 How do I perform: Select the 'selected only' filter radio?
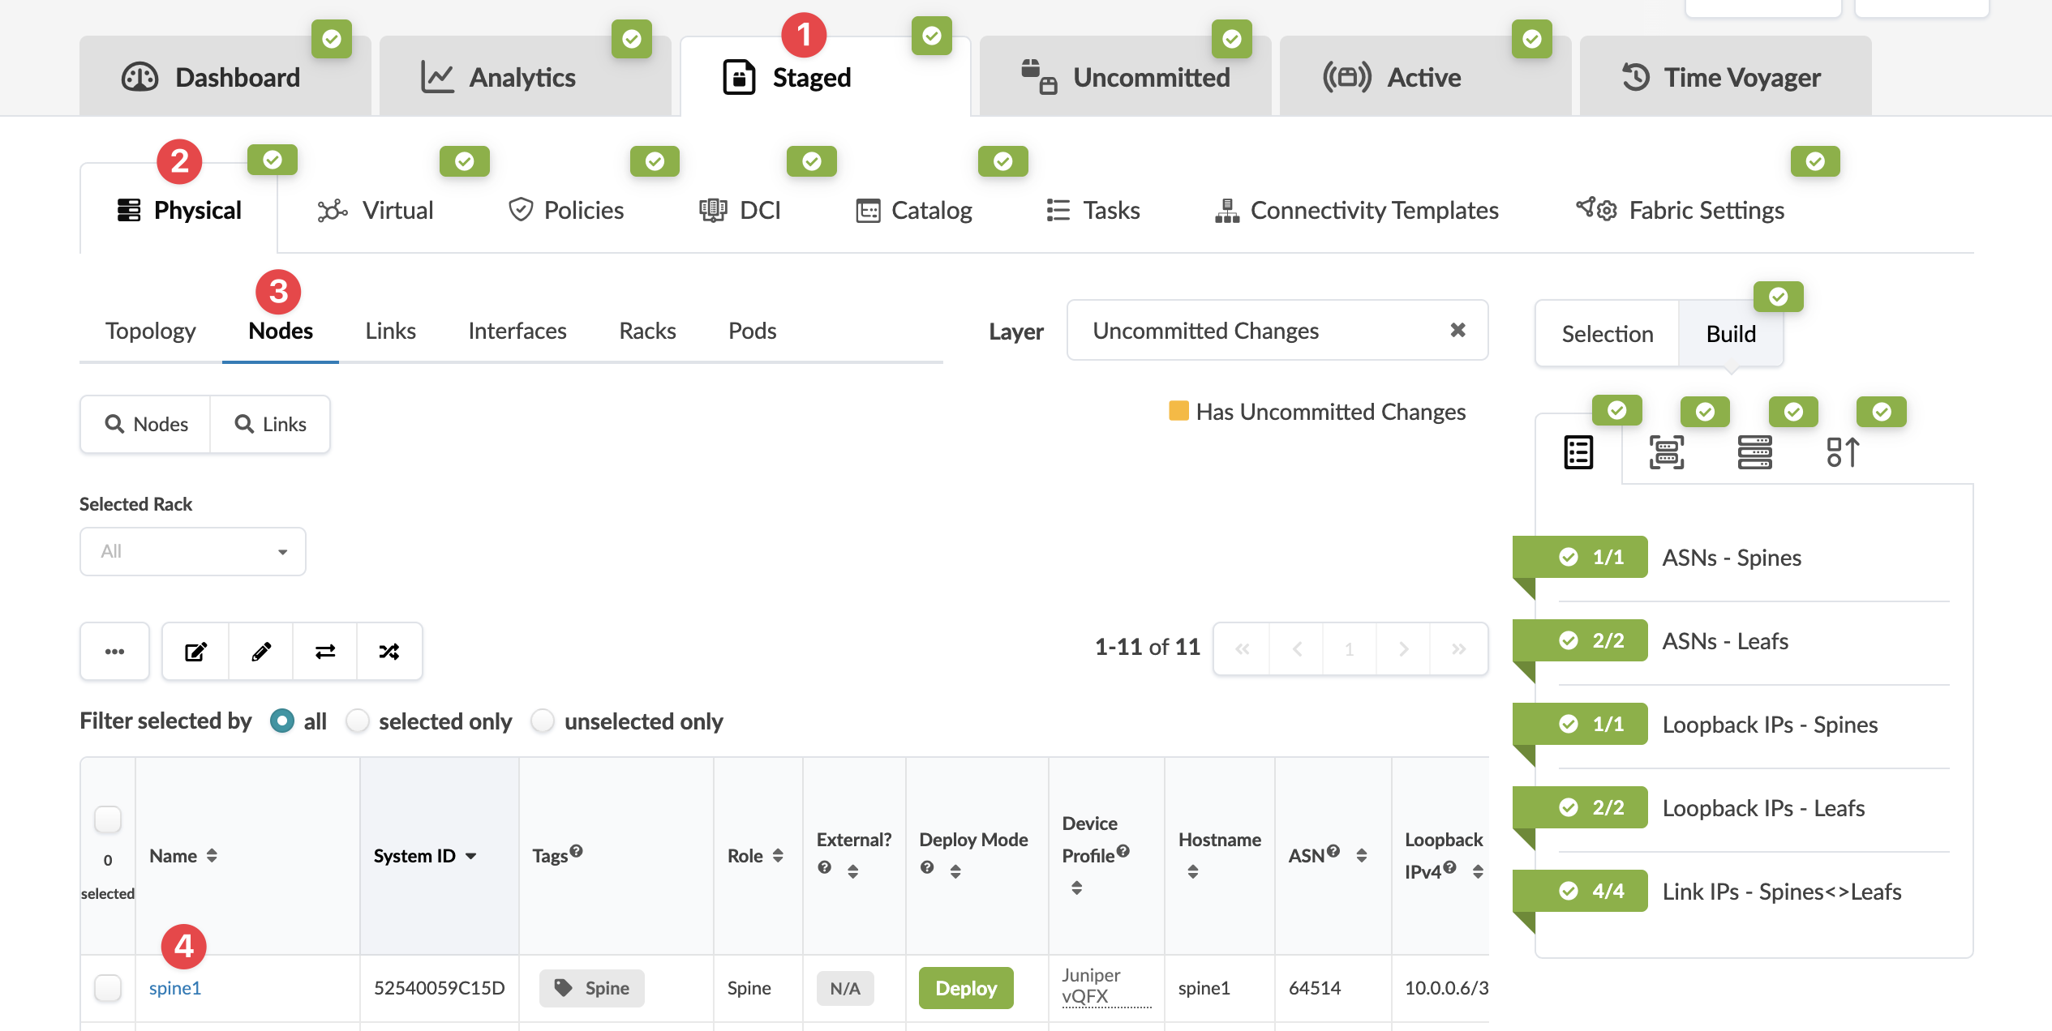[358, 721]
